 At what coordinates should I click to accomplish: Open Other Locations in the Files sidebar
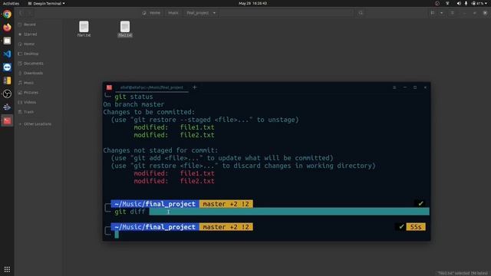tap(38, 124)
